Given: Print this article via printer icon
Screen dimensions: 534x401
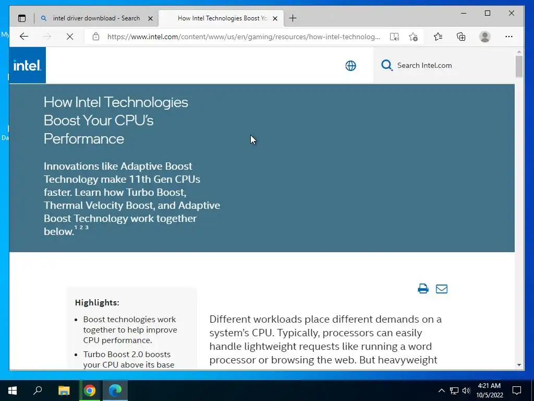Looking at the screenshot, I should click(x=423, y=289).
